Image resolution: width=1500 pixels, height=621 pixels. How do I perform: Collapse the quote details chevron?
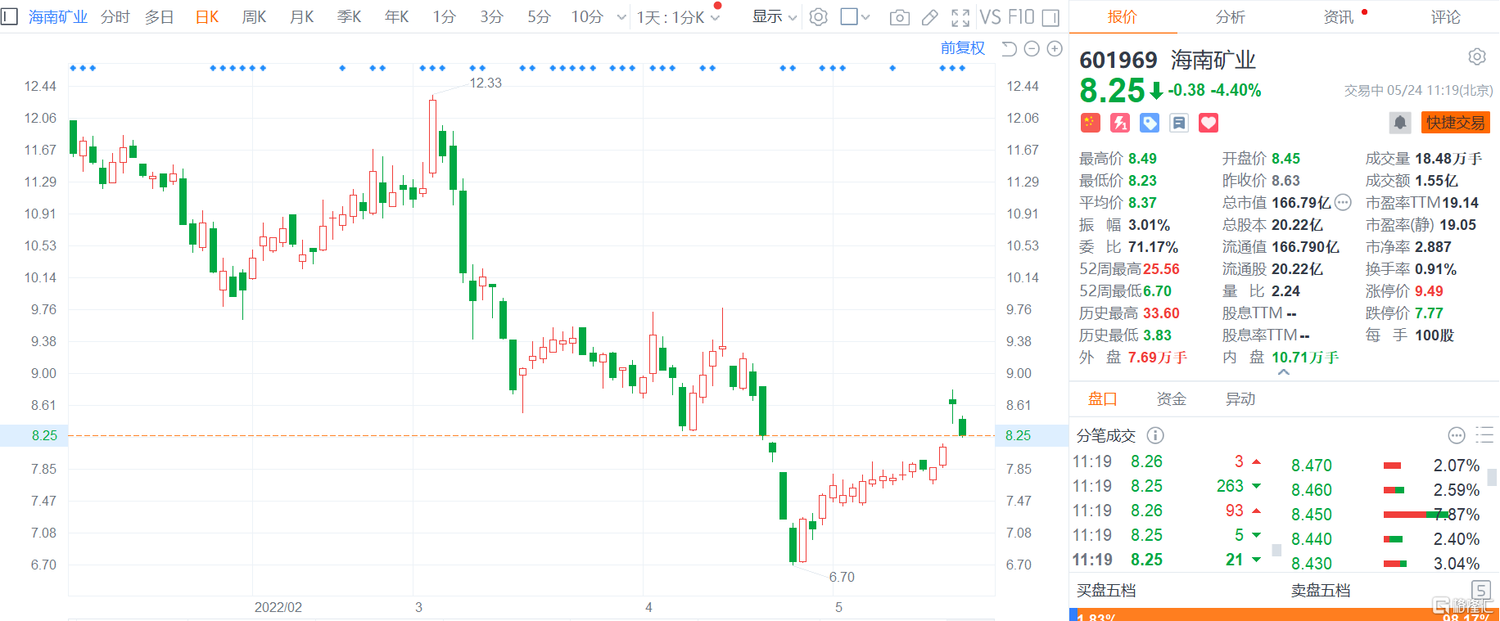coord(1284,372)
